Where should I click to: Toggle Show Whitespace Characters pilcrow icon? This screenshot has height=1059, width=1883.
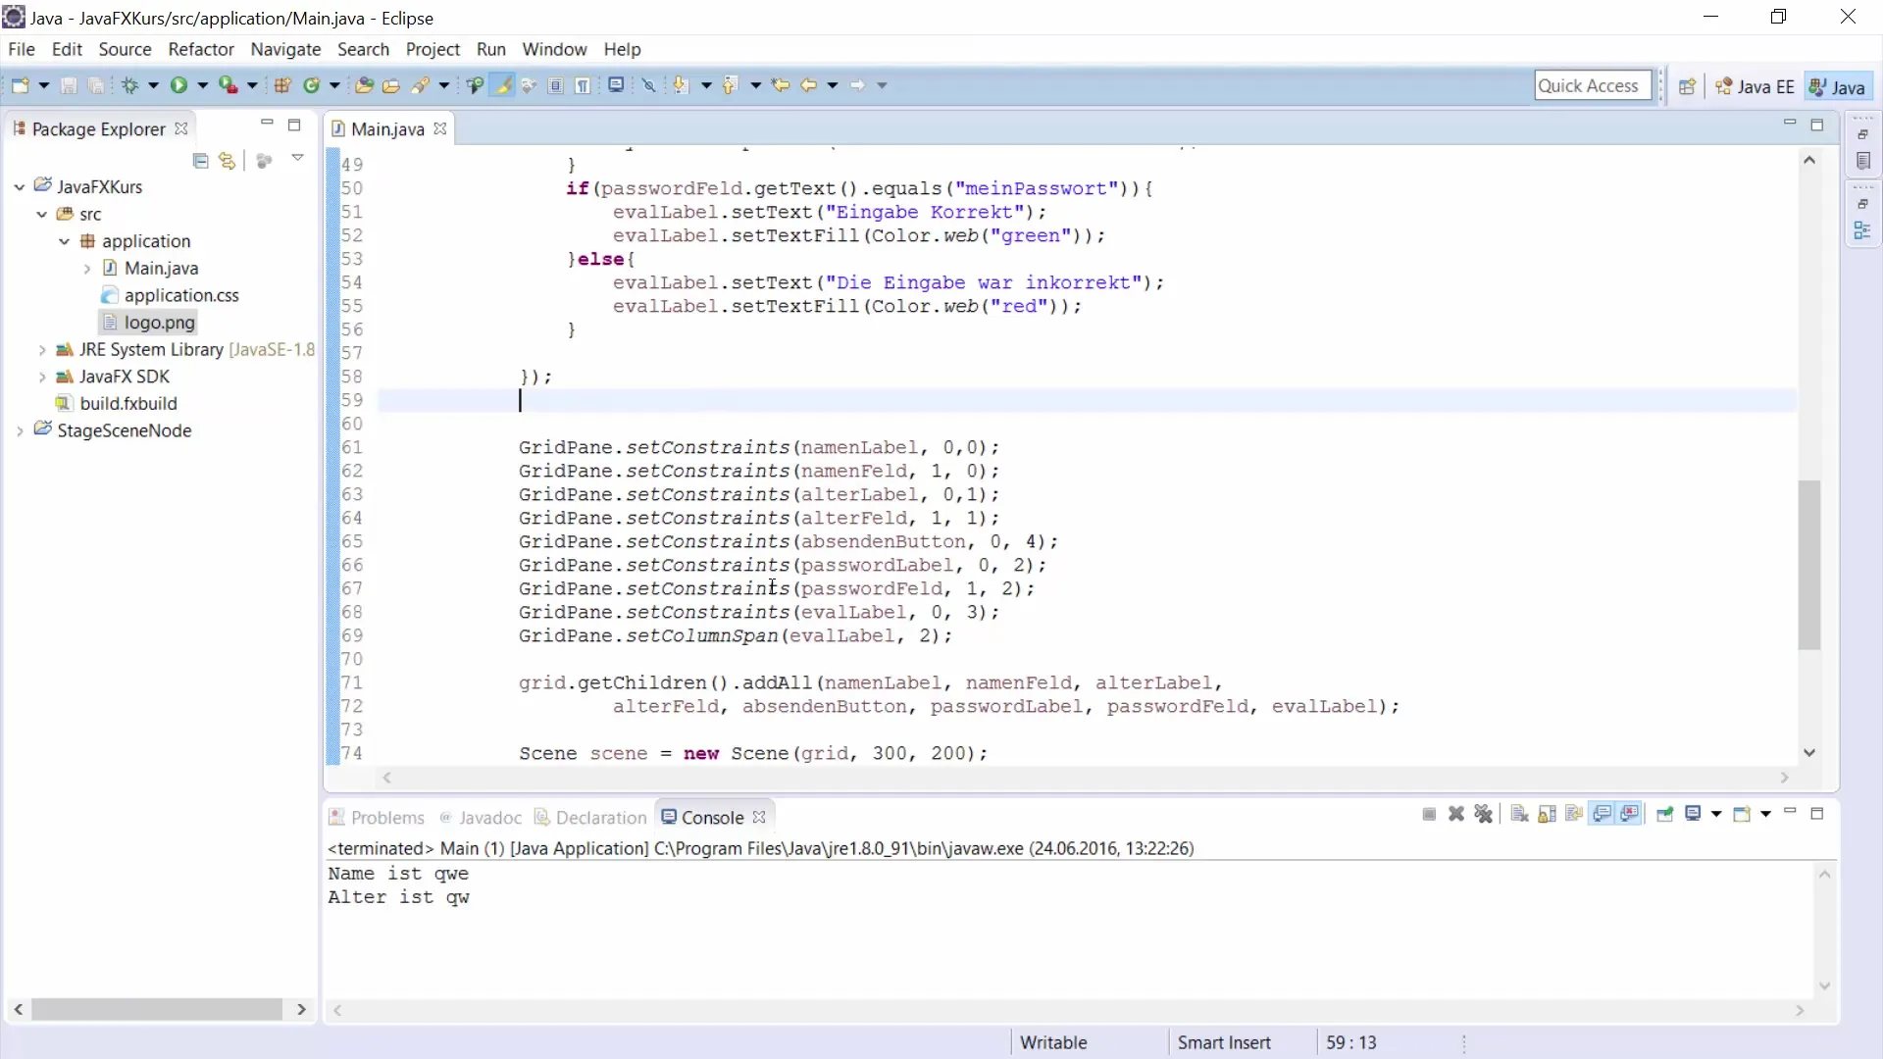584,85
